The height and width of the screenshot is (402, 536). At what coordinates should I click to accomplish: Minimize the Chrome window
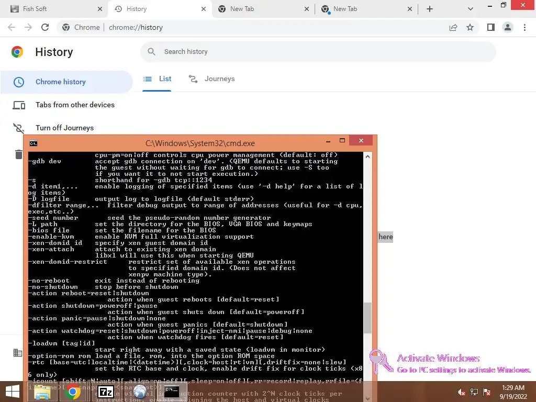pos(490,5)
